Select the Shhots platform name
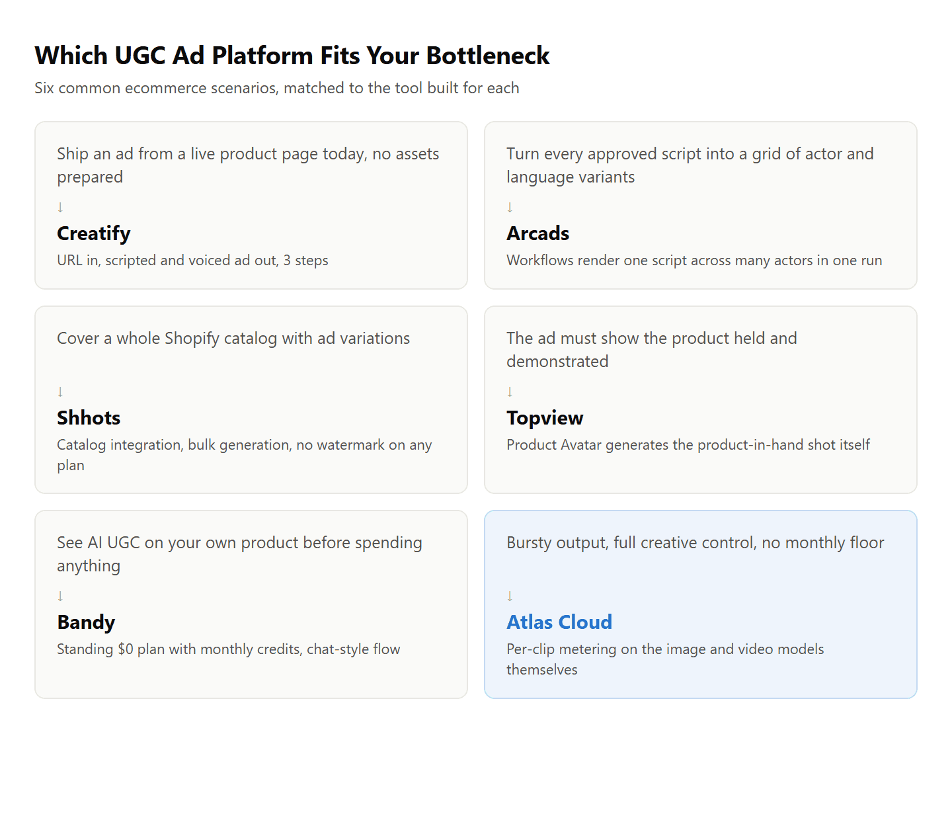Viewport: 952px width, 820px height. coord(89,418)
